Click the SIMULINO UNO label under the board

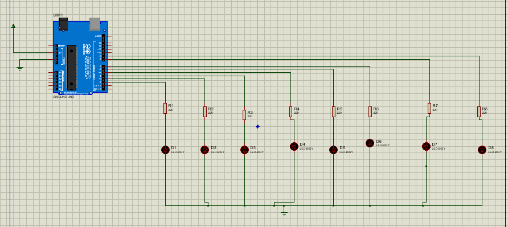(x=64, y=97)
